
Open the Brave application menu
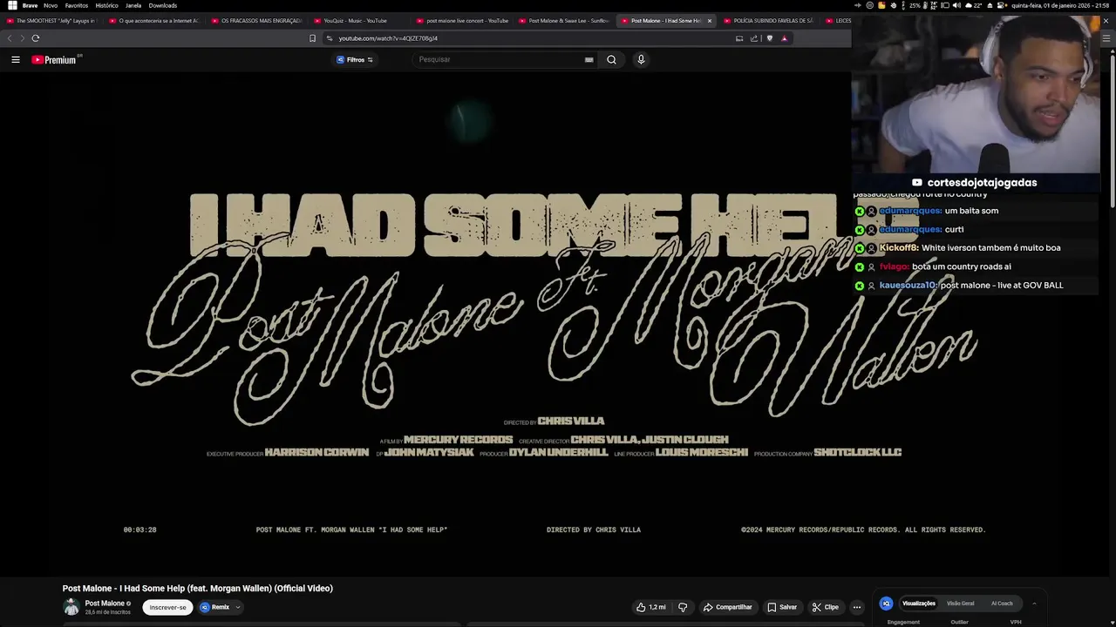(30, 5)
